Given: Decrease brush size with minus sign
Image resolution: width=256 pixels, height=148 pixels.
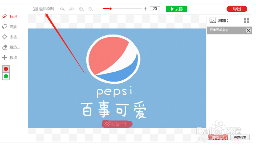Looking at the screenshot, I should click(98, 9).
